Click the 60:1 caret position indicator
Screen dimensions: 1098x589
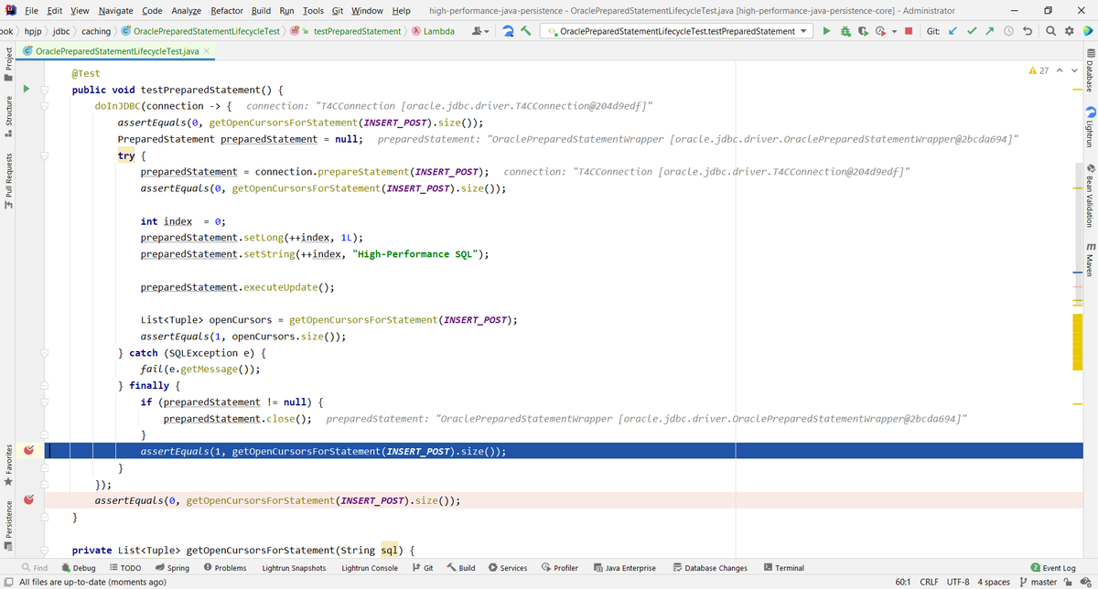tap(901, 582)
